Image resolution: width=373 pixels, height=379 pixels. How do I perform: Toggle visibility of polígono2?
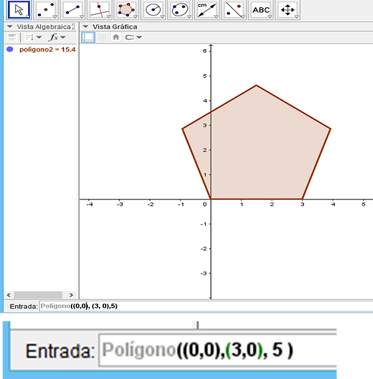[x=10, y=49]
